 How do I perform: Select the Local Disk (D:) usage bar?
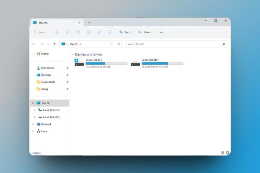[162, 63]
